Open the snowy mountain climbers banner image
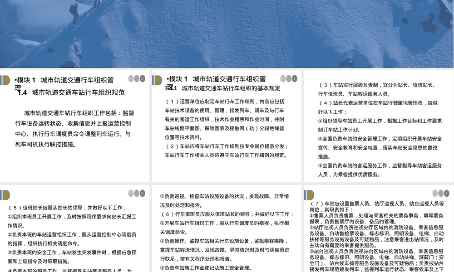Image resolution: width=454 pixels, height=272 pixels. point(227,34)
